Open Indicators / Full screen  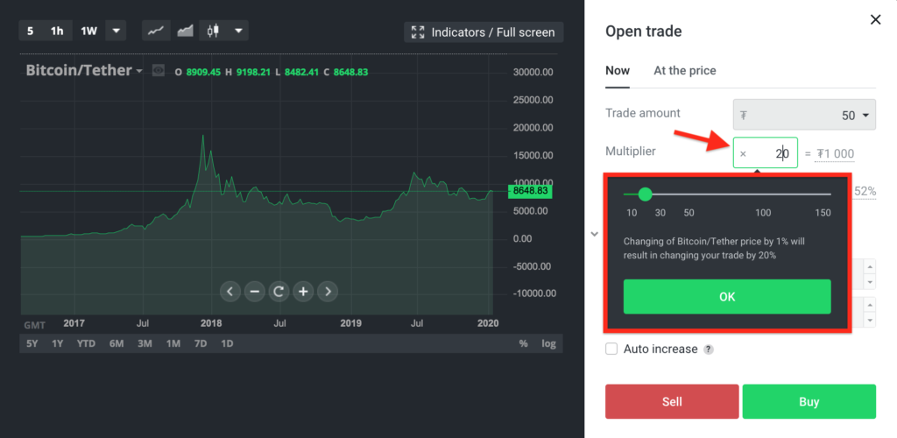[484, 32]
